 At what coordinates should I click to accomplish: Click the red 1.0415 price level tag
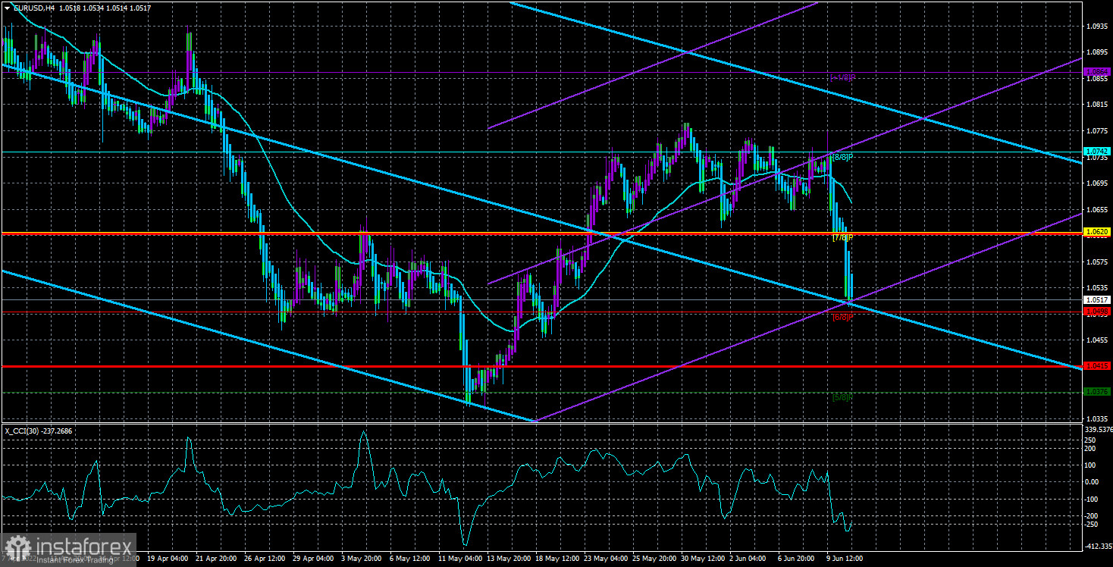point(1097,366)
